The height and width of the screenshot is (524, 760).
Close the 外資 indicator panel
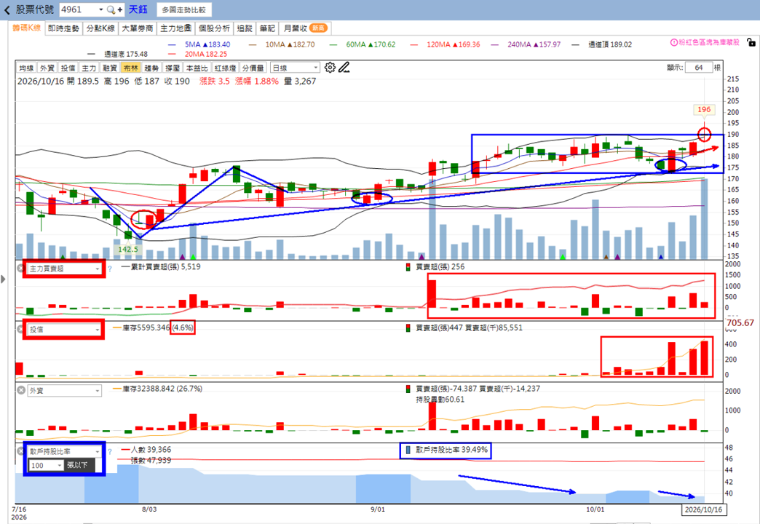click(x=21, y=390)
